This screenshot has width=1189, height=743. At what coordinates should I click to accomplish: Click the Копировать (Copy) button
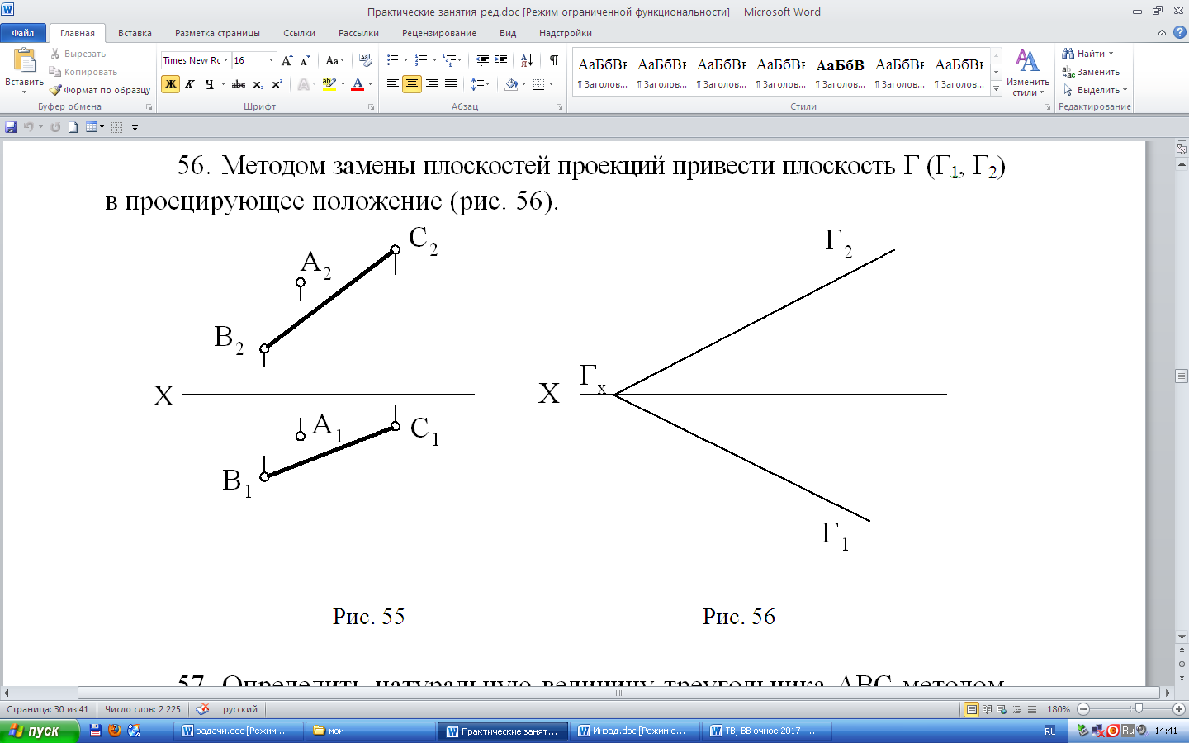tap(83, 72)
